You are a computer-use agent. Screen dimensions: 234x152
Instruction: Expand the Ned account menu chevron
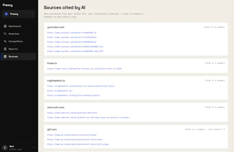34,148
